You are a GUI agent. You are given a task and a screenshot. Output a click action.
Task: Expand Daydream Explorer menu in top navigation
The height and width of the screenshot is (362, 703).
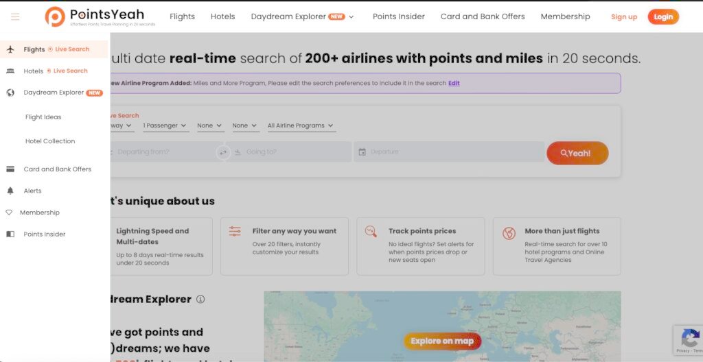(x=303, y=16)
